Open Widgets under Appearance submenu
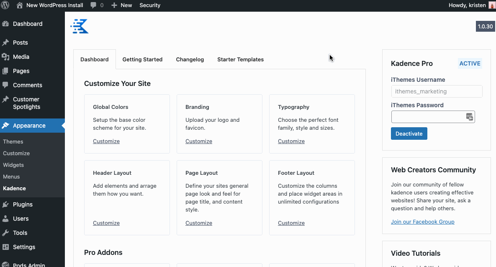This screenshot has height=267, width=496. 13,165
